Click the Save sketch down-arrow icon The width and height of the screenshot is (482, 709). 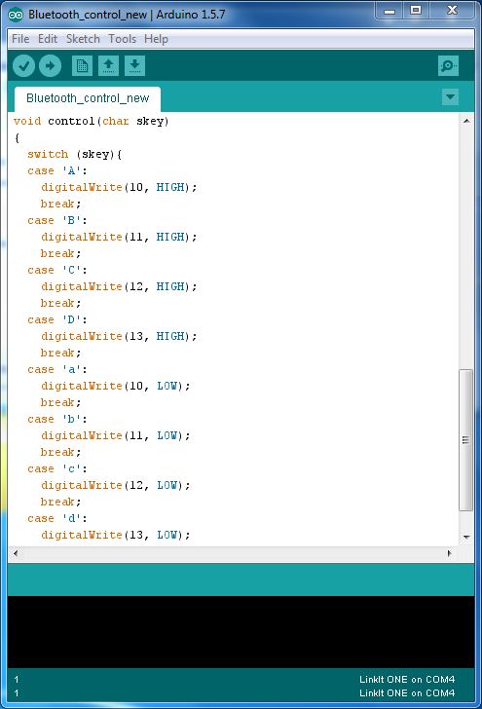pyautogui.click(x=134, y=66)
